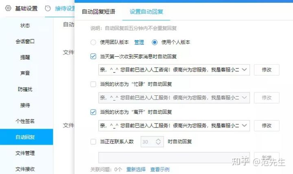Click the 管理 link

139,42
